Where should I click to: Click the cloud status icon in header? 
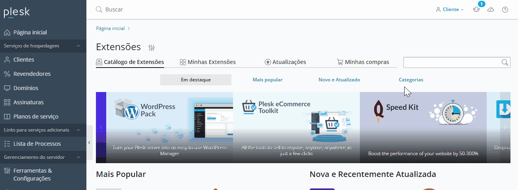pyautogui.click(x=491, y=9)
